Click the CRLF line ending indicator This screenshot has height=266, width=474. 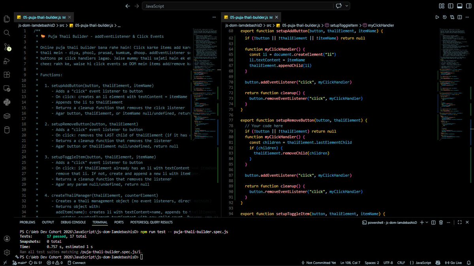pyautogui.click(x=401, y=263)
